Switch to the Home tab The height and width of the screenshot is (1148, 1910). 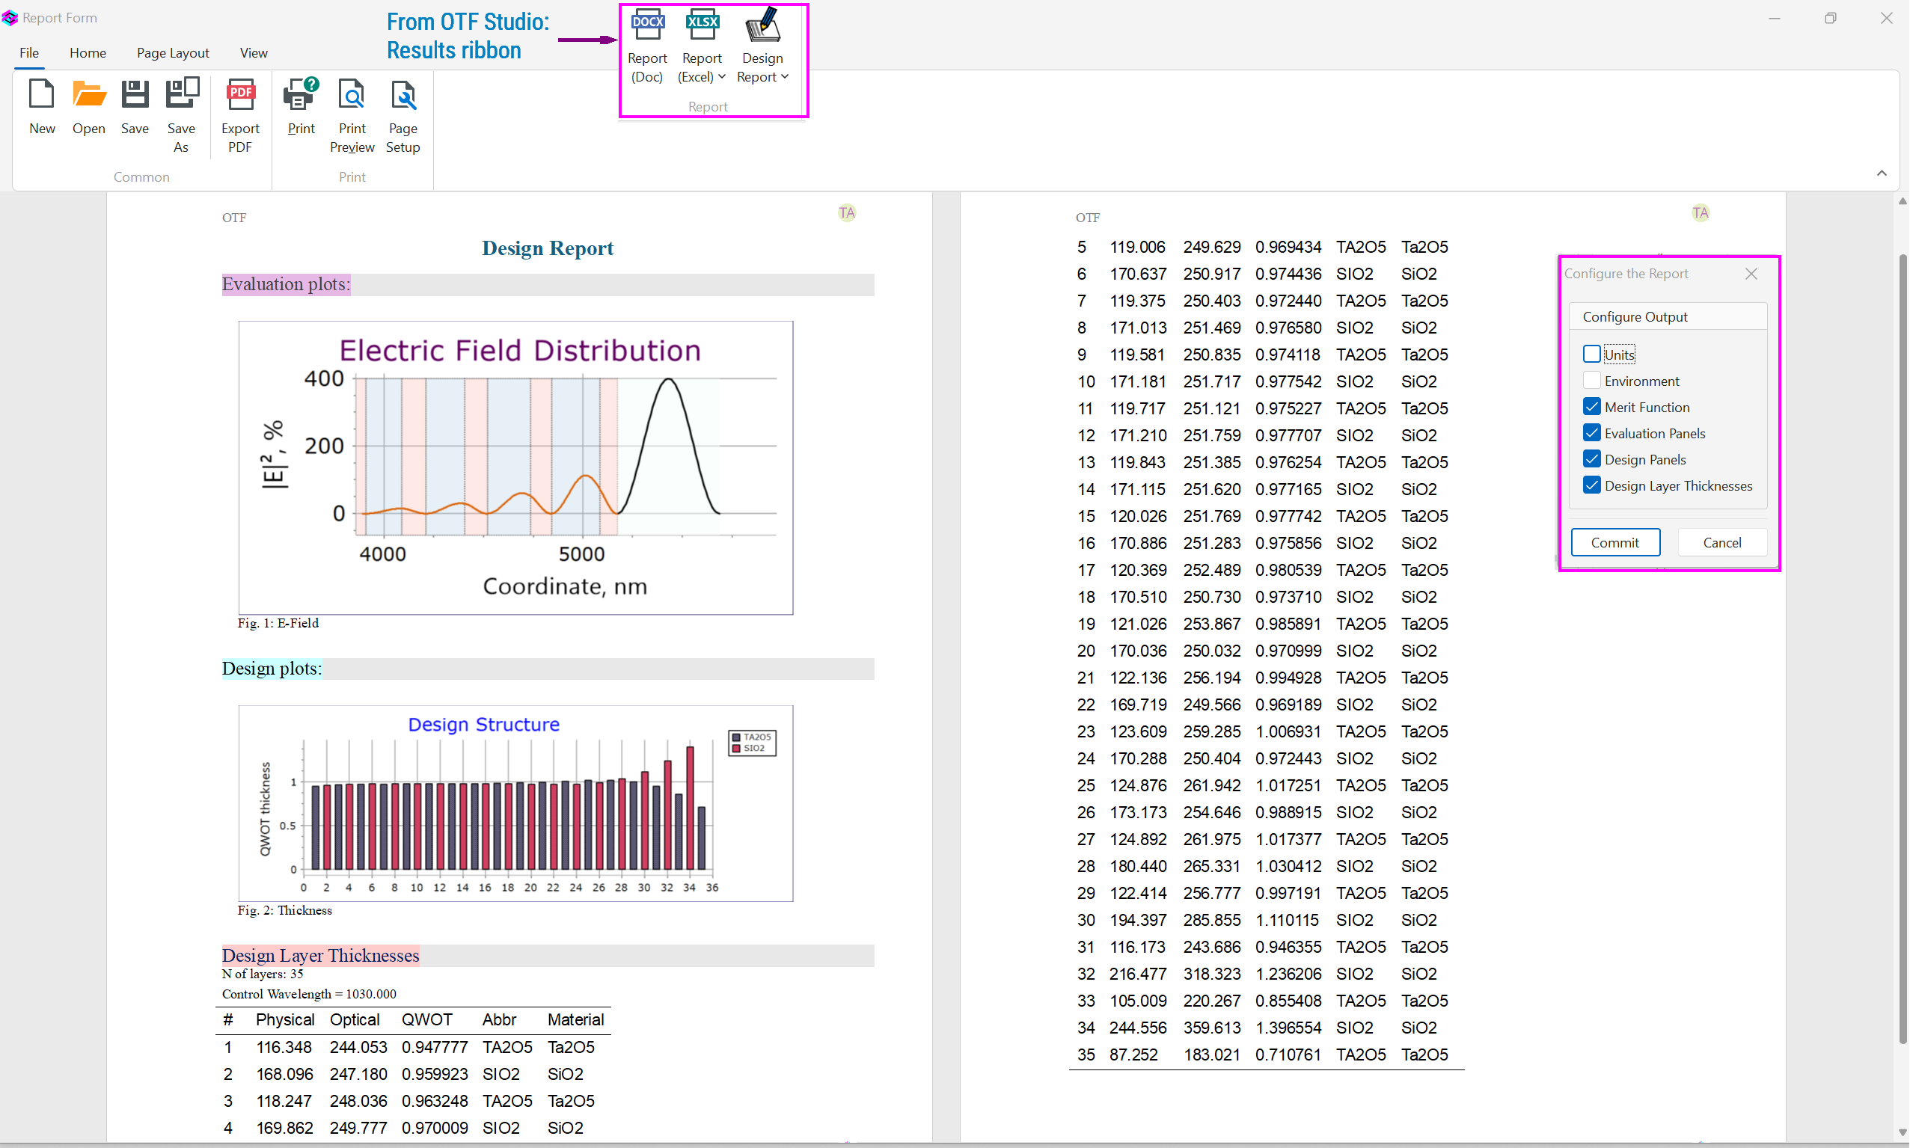[x=88, y=52]
